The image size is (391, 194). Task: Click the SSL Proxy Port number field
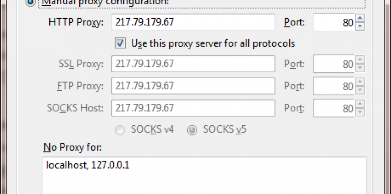pyautogui.click(x=334, y=64)
